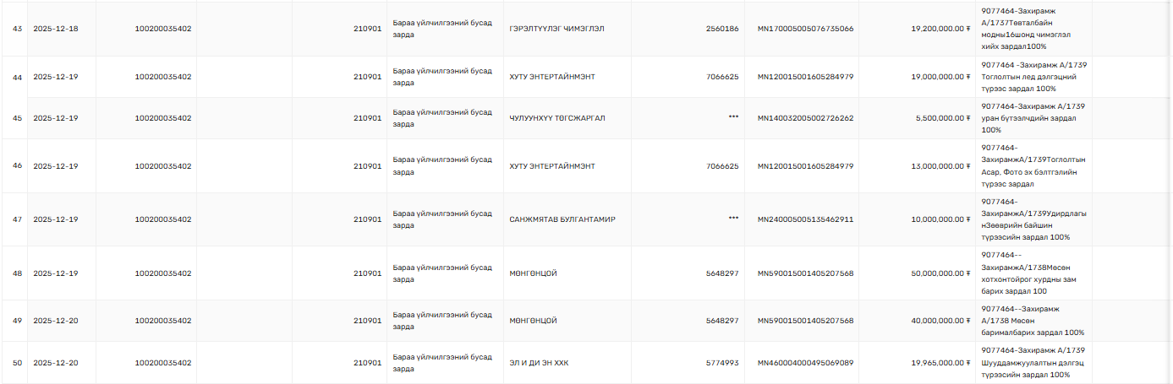Select the 5,500,000.00 ₮ amount
The image size is (1173, 384).
click(943, 118)
